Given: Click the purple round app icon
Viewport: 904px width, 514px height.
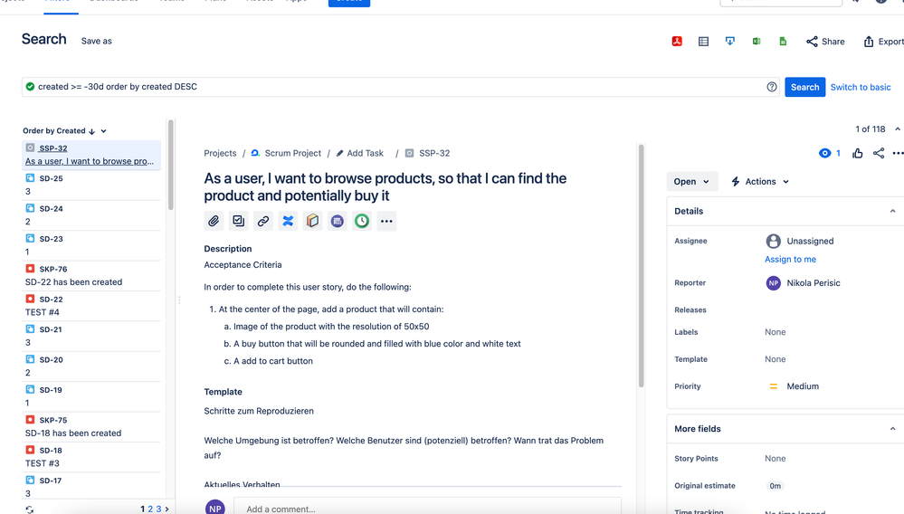Looking at the screenshot, I should click(338, 221).
